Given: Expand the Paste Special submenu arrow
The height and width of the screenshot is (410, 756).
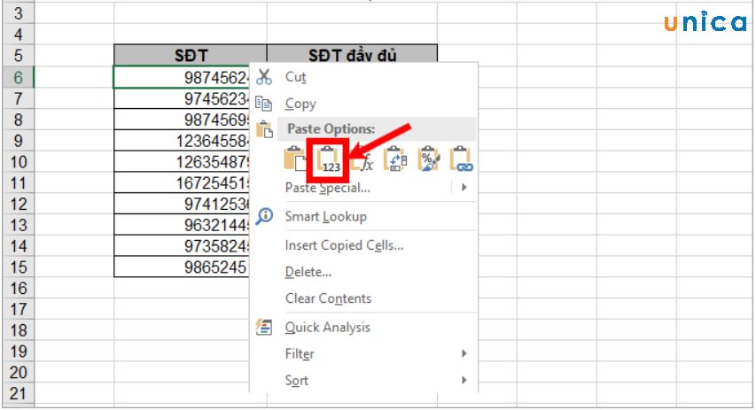Looking at the screenshot, I should 464,188.
